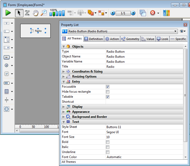This screenshot has width=190, height=166.
Task: Select the radio button object tool
Action: (7, 65)
